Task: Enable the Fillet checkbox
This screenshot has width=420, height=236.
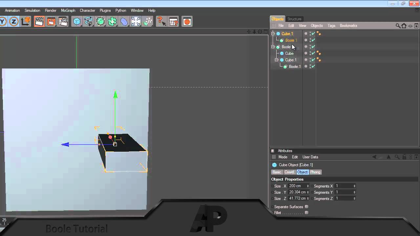Action: click(x=306, y=213)
